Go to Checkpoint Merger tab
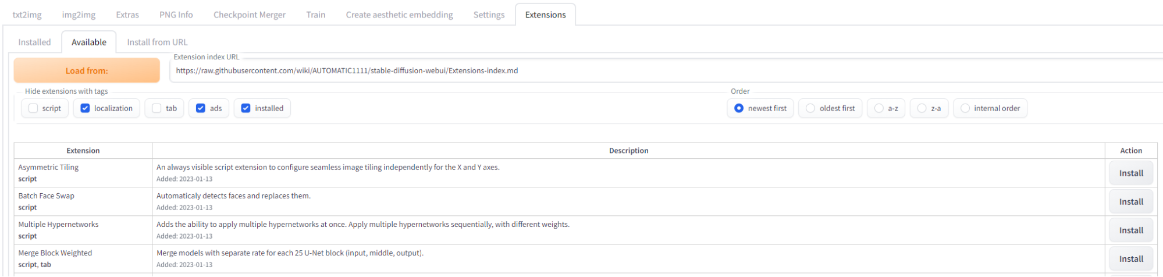1163x277 pixels. (x=249, y=15)
